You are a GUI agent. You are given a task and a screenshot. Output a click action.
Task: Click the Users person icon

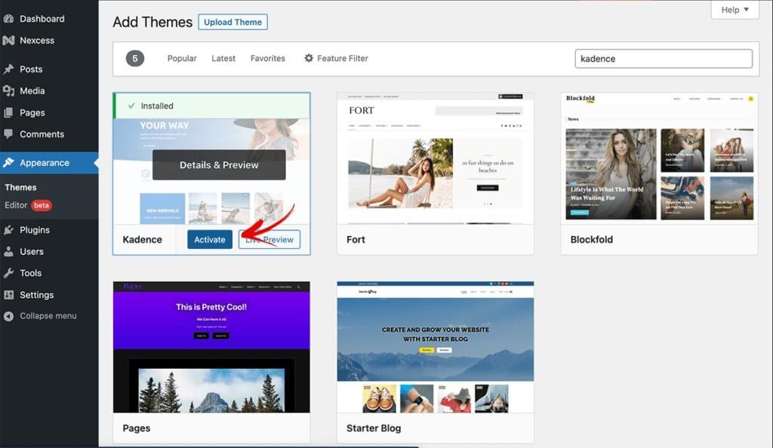coord(8,252)
